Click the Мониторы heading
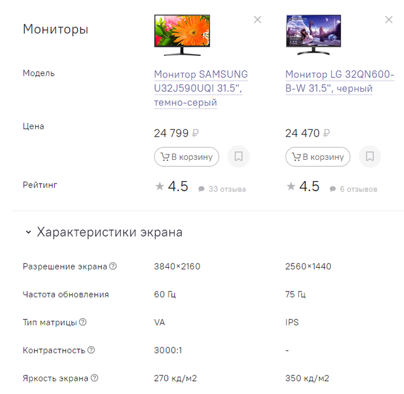The height and width of the screenshot is (394, 404). pyautogui.click(x=55, y=29)
